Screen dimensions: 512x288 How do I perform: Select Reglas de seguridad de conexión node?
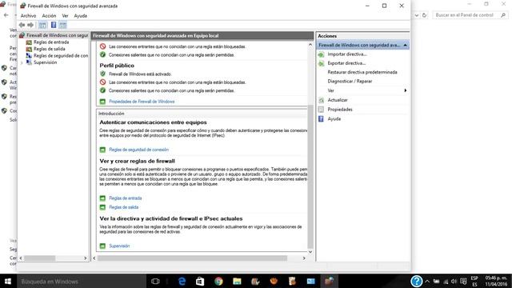[x=61, y=56]
